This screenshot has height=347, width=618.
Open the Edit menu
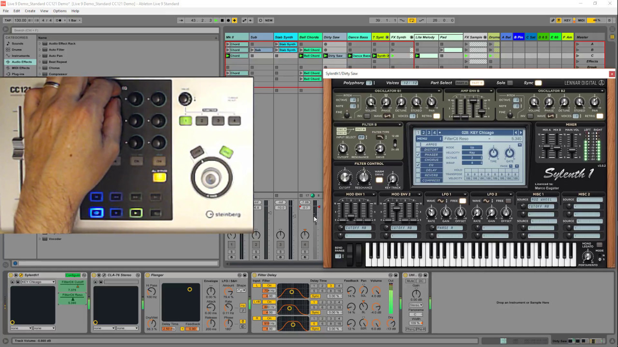pos(17,11)
